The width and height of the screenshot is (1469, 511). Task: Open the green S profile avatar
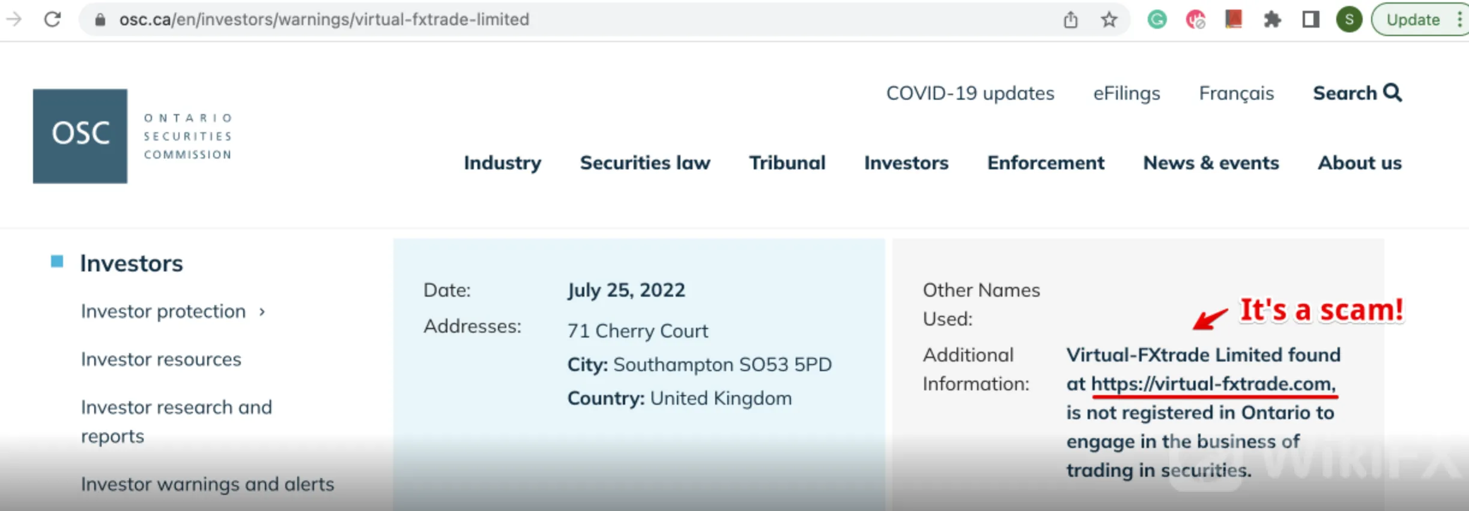click(1349, 19)
